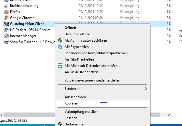Click the Google Chrome icon in file list
This screenshot has height=126, width=182.
pyautogui.click(x=6, y=18)
